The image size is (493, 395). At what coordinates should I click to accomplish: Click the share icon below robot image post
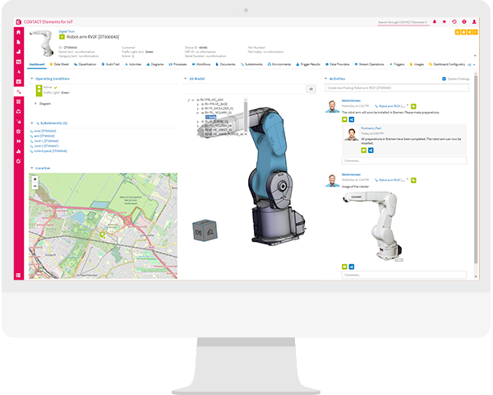(352, 267)
